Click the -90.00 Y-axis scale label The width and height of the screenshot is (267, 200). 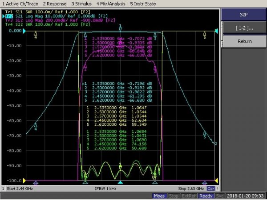pos(15,166)
